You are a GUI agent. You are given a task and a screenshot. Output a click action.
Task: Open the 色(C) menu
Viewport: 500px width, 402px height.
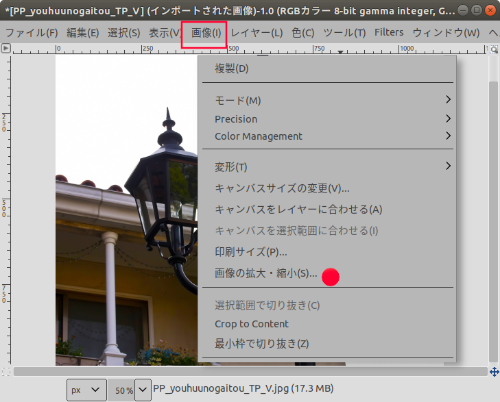pyautogui.click(x=303, y=33)
